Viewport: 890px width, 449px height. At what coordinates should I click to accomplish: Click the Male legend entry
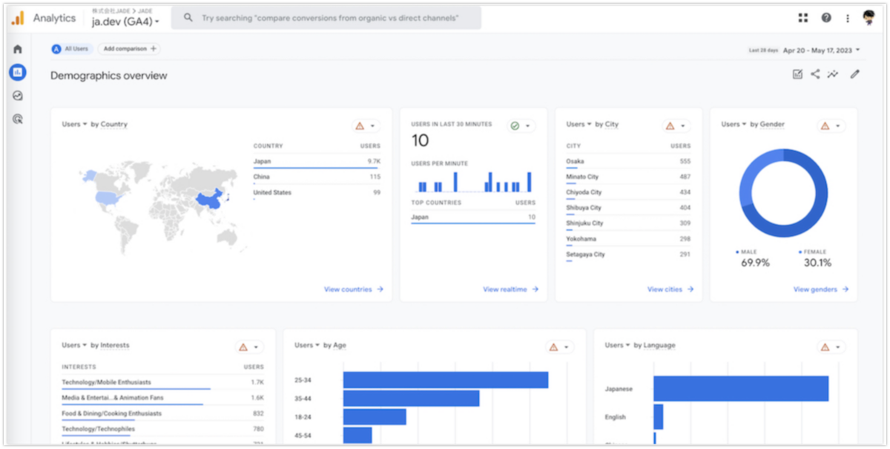click(755, 258)
